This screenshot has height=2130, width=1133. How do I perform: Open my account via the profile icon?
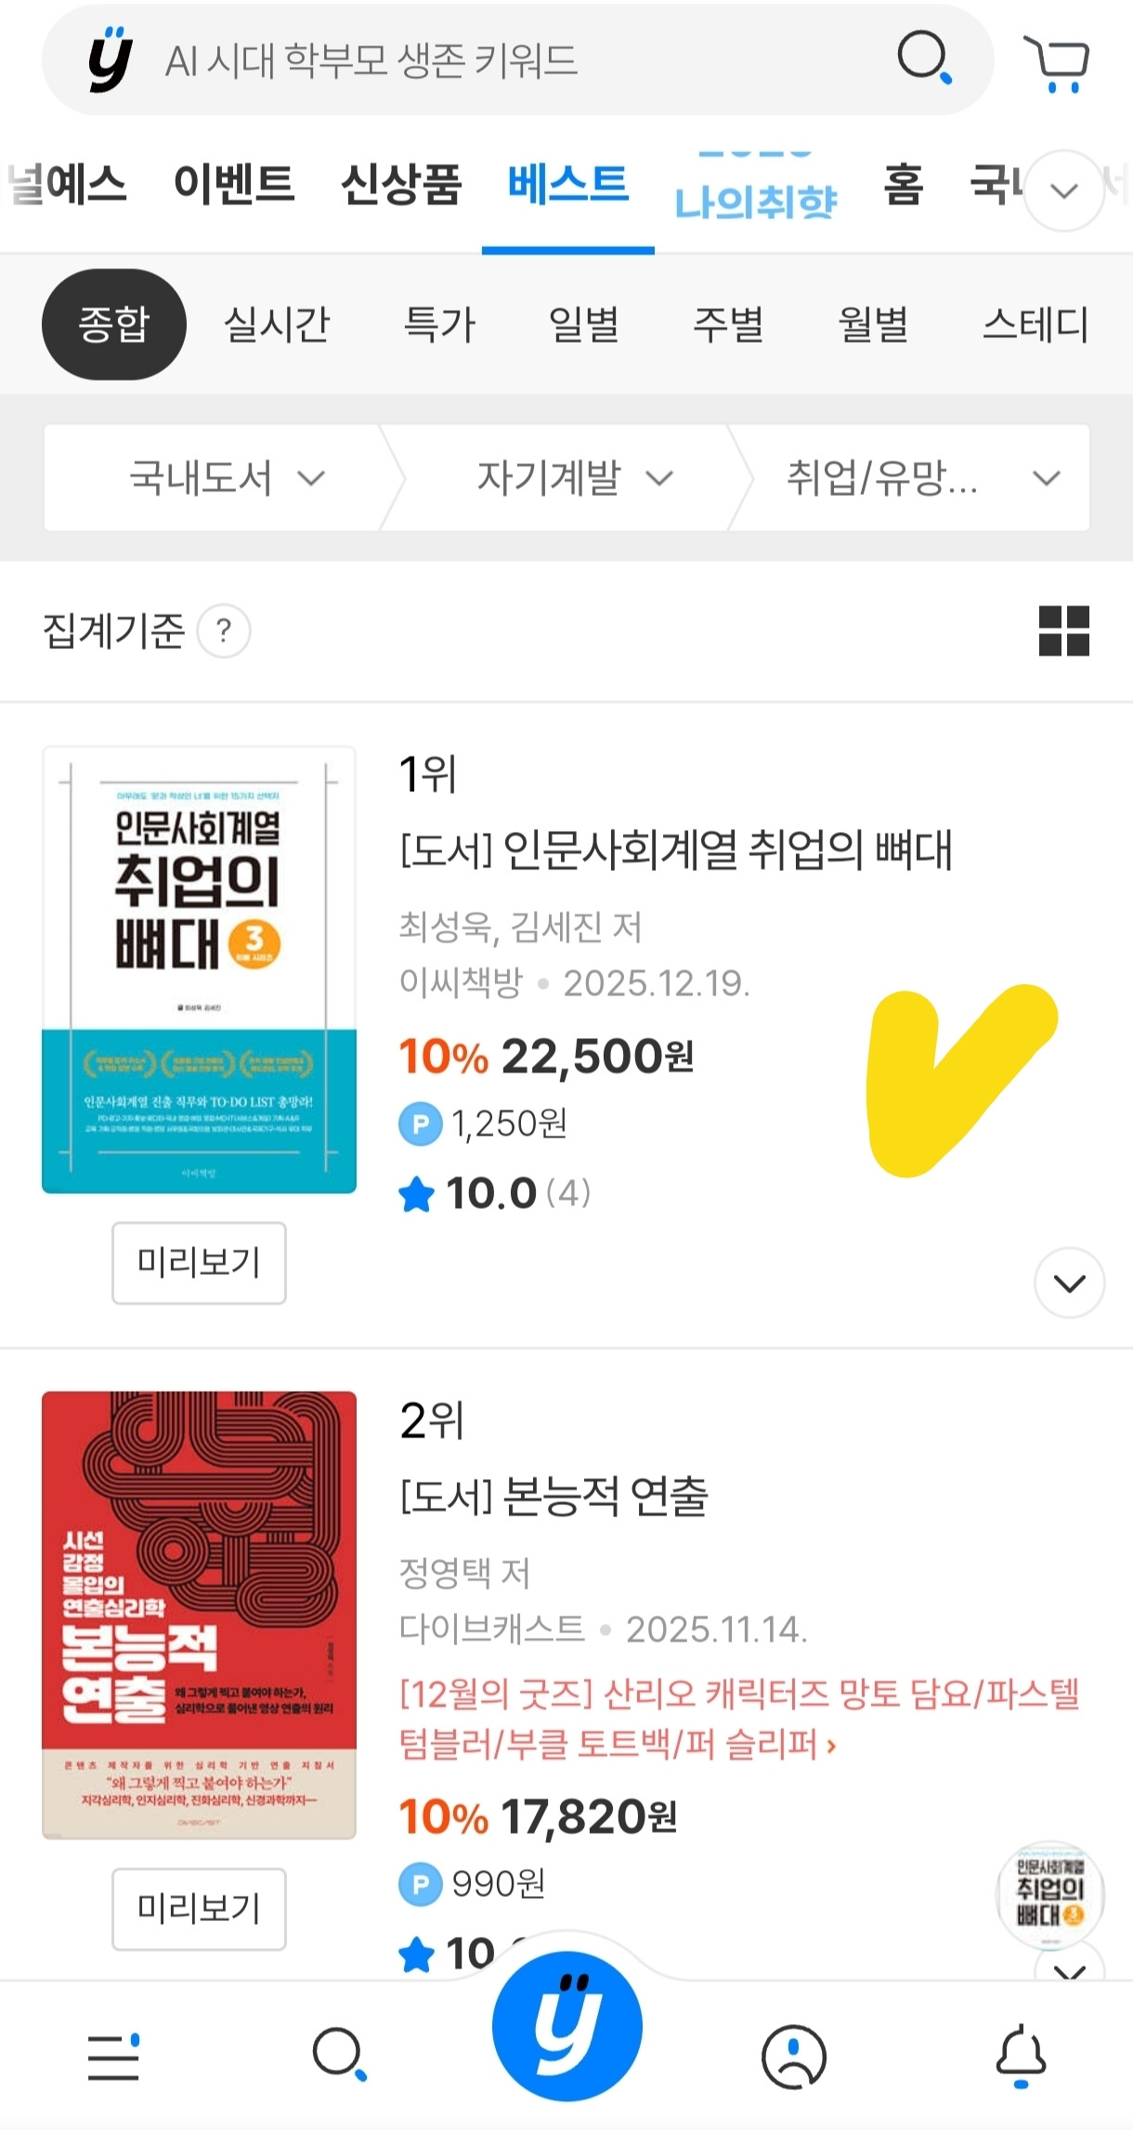(792, 2054)
